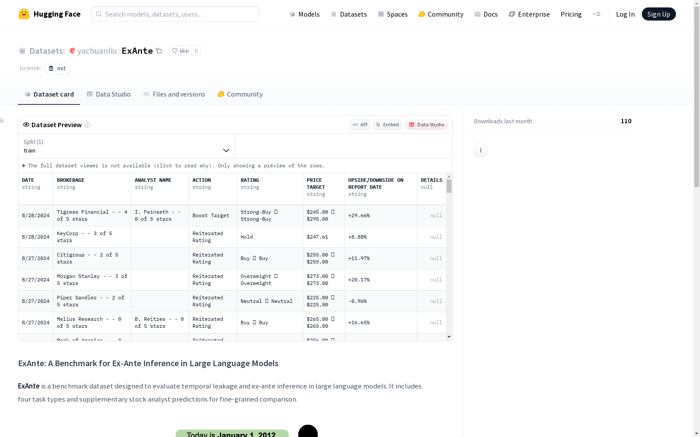This screenshot has height=437, width=700.
Task: Open the Community nav menu
Action: (x=441, y=14)
